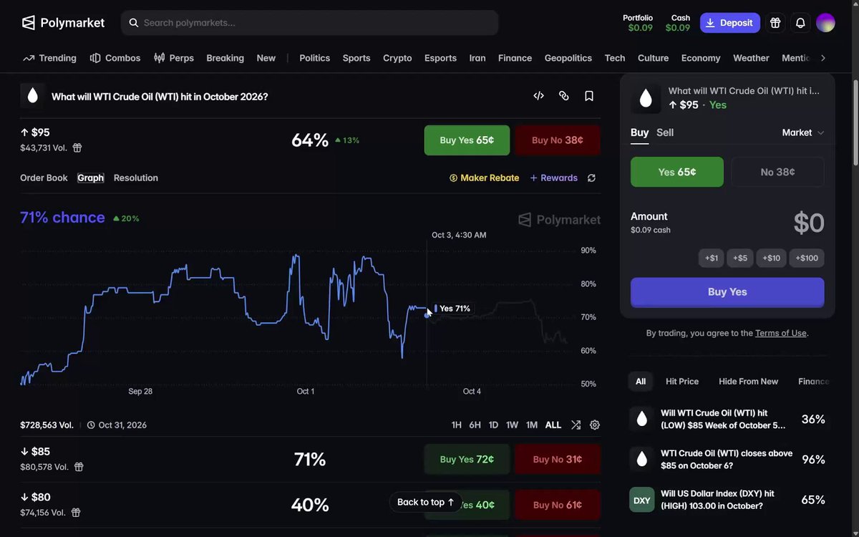Image resolution: width=859 pixels, height=537 pixels.
Task: Open the Market order type dropdown
Action: [803, 132]
